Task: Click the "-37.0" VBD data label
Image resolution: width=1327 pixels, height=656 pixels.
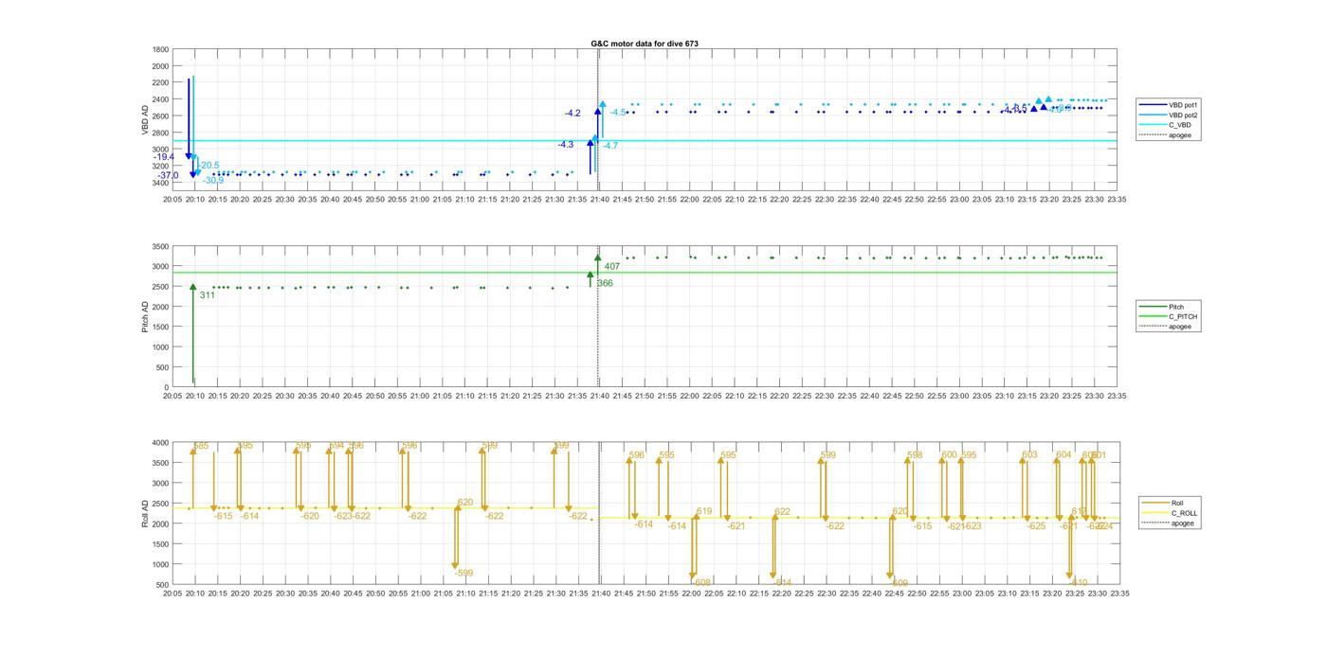Action: point(168,176)
